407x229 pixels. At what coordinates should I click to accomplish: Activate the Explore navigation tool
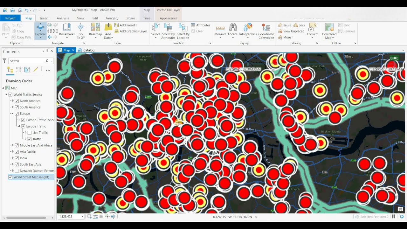[x=40, y=31]
